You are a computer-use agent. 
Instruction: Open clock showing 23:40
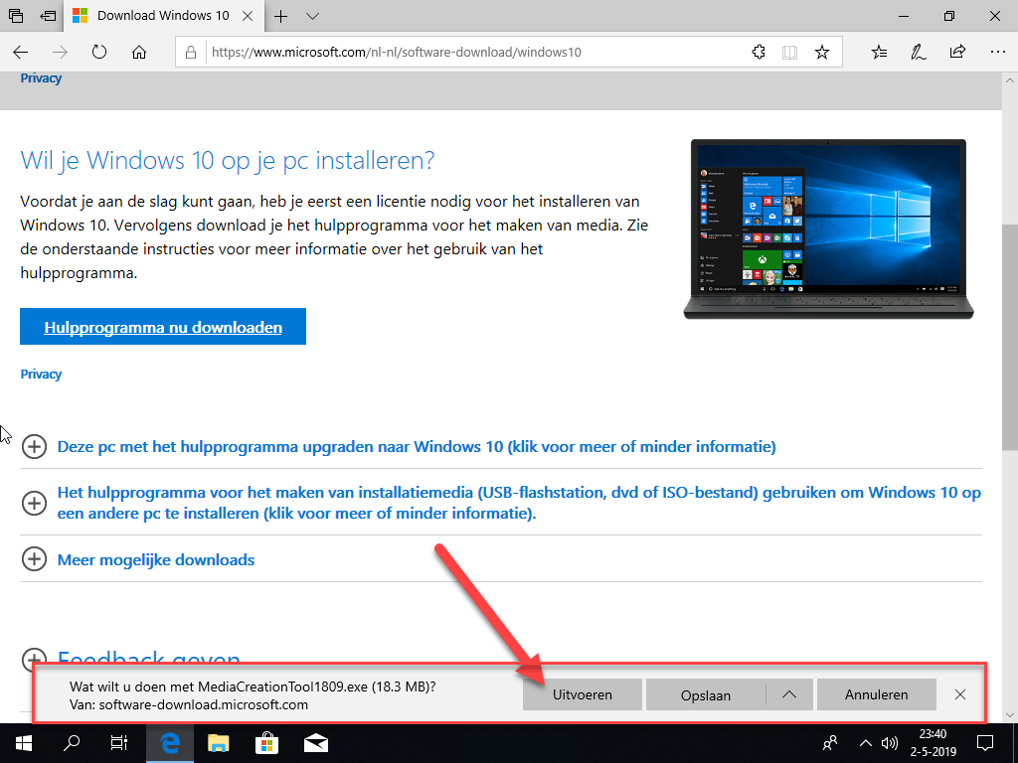tap(933, 743)
